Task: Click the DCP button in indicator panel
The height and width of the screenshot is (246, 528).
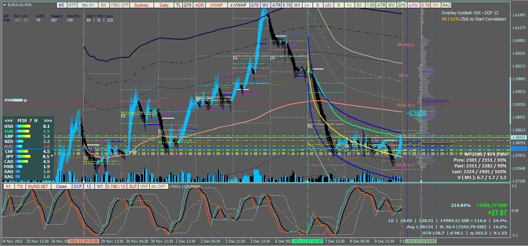Action: click(78, 186)
